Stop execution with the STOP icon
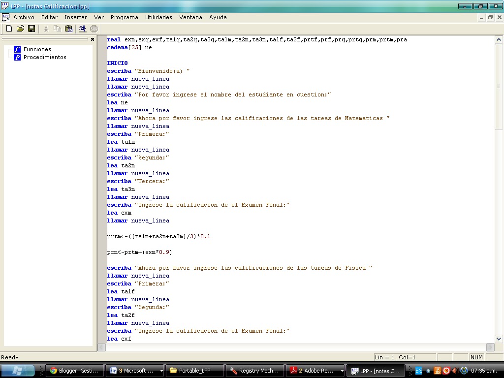This screenshot has width=504, height=378. (94, 28)
